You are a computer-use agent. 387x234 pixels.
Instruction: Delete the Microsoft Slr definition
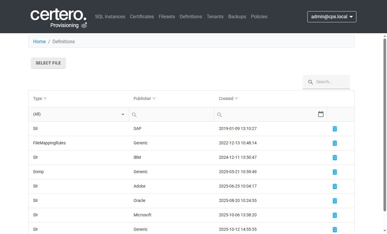click(x=335, y=215)
